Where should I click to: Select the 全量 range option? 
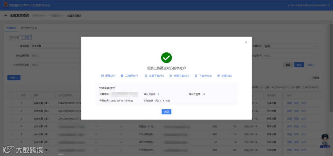coord(27,38)
